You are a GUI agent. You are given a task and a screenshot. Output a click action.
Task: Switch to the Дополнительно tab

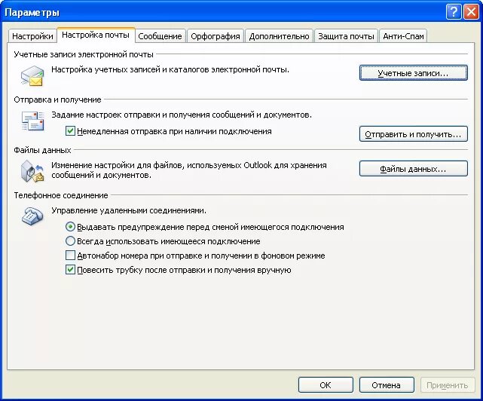pyautogui.click(x=279, y=36)
